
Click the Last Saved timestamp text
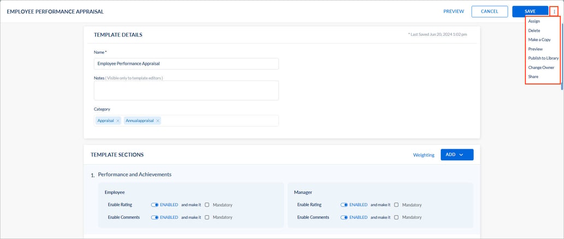pyautogui.click(x=437, y=34)
